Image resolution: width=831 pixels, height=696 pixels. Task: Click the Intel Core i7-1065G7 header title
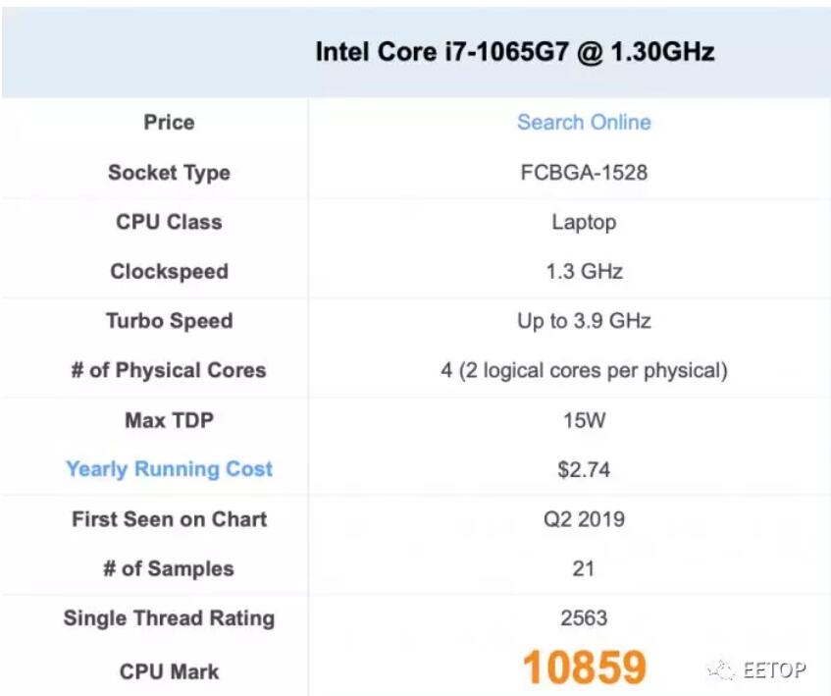(x=514, y=52)
